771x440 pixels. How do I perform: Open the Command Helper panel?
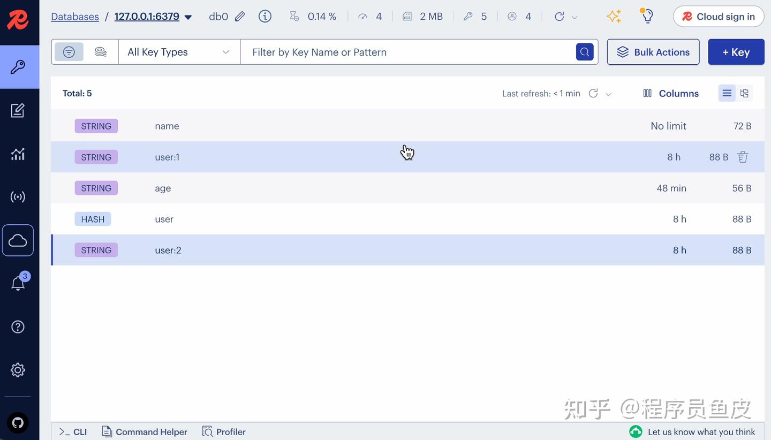point(145,431)
